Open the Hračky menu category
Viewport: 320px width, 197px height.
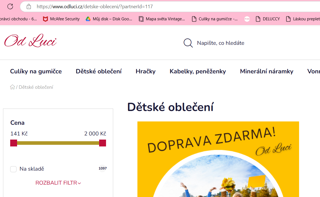(146, 71)
